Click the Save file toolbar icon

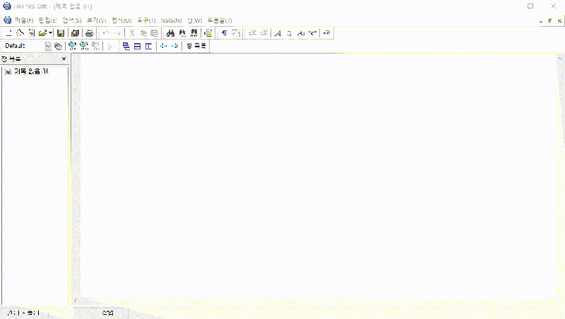61,33
